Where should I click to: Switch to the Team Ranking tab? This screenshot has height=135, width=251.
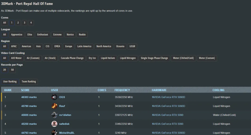29,82
